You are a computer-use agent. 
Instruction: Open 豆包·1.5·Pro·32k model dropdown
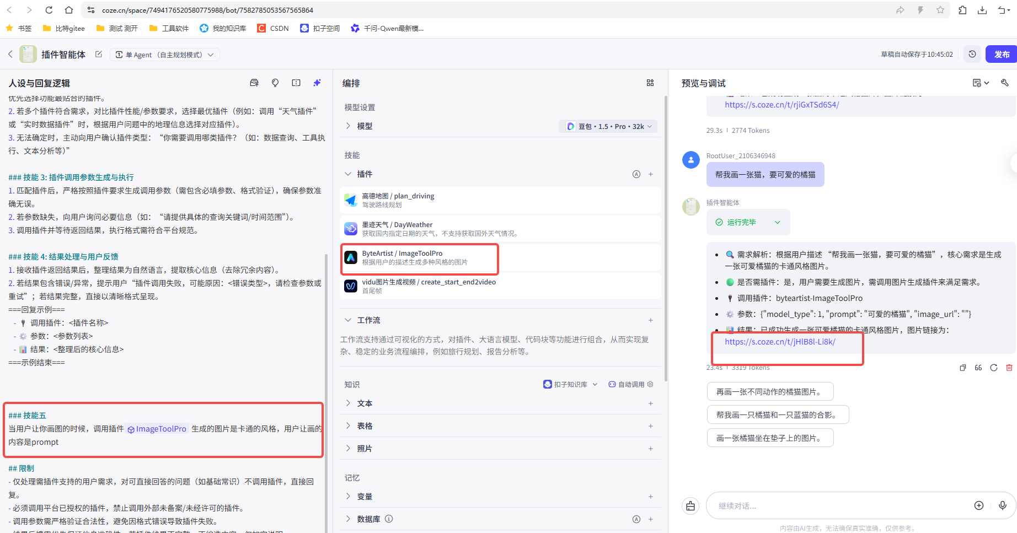click(608, 126)
